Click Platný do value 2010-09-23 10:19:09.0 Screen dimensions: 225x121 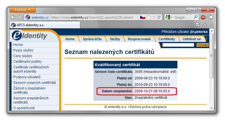(152, 85)
